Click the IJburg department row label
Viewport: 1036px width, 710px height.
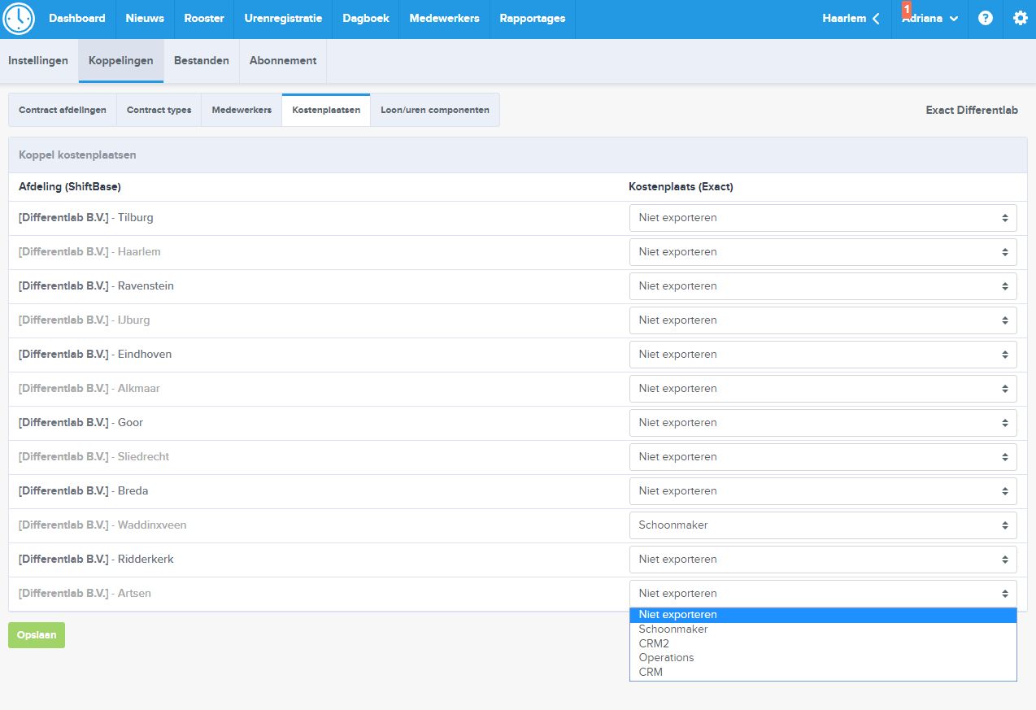point(85,320)
